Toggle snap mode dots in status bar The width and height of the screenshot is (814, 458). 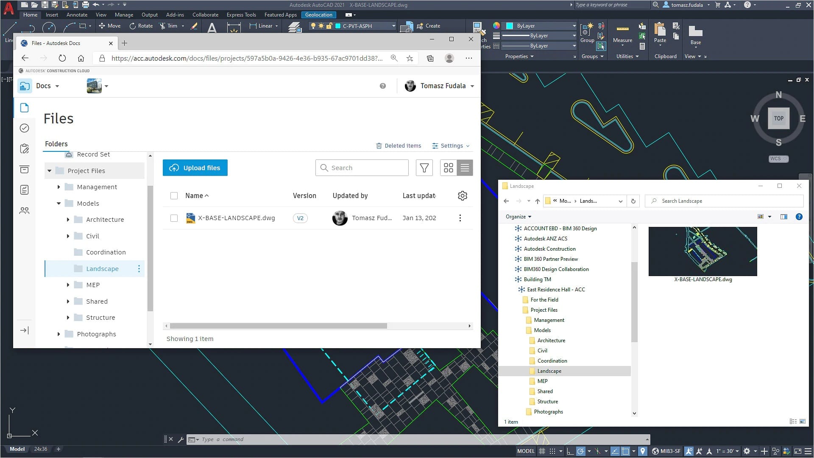pos(552,451)
